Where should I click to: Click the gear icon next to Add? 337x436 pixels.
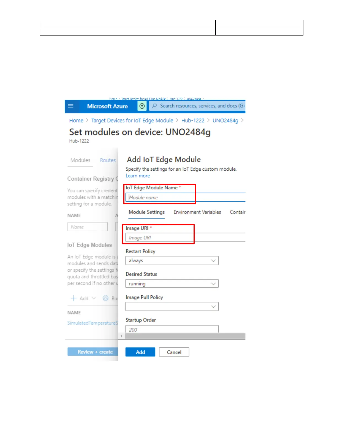[x=105, y=298]
